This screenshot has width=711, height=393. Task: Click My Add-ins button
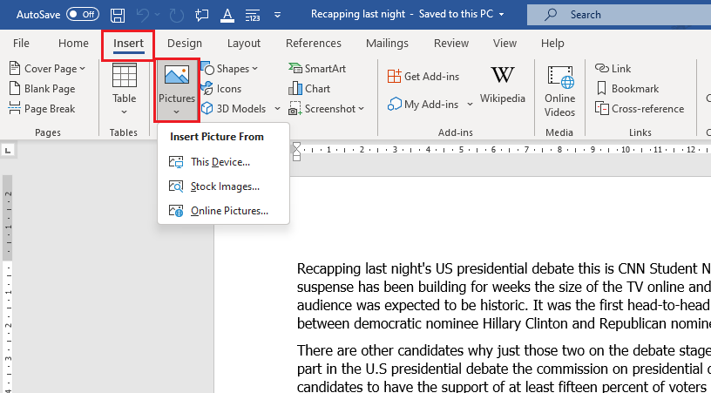coord(423,105)
